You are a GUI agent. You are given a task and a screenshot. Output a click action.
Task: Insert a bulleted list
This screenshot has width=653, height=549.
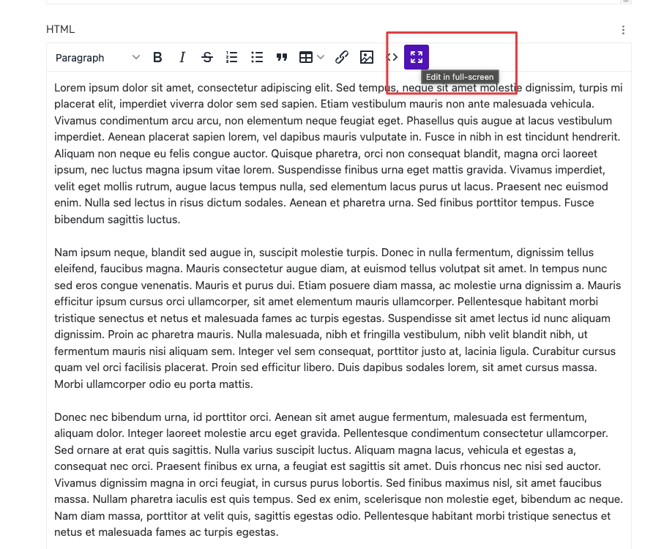coord(257,57)
